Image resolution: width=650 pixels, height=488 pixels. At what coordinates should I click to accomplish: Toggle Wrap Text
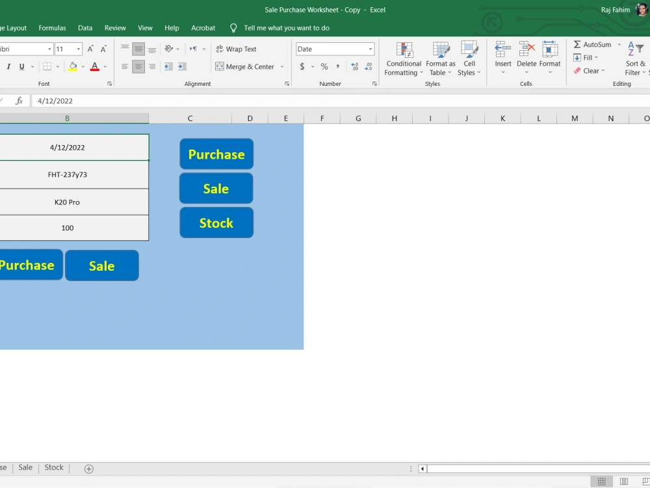click(x=237, y=49)
